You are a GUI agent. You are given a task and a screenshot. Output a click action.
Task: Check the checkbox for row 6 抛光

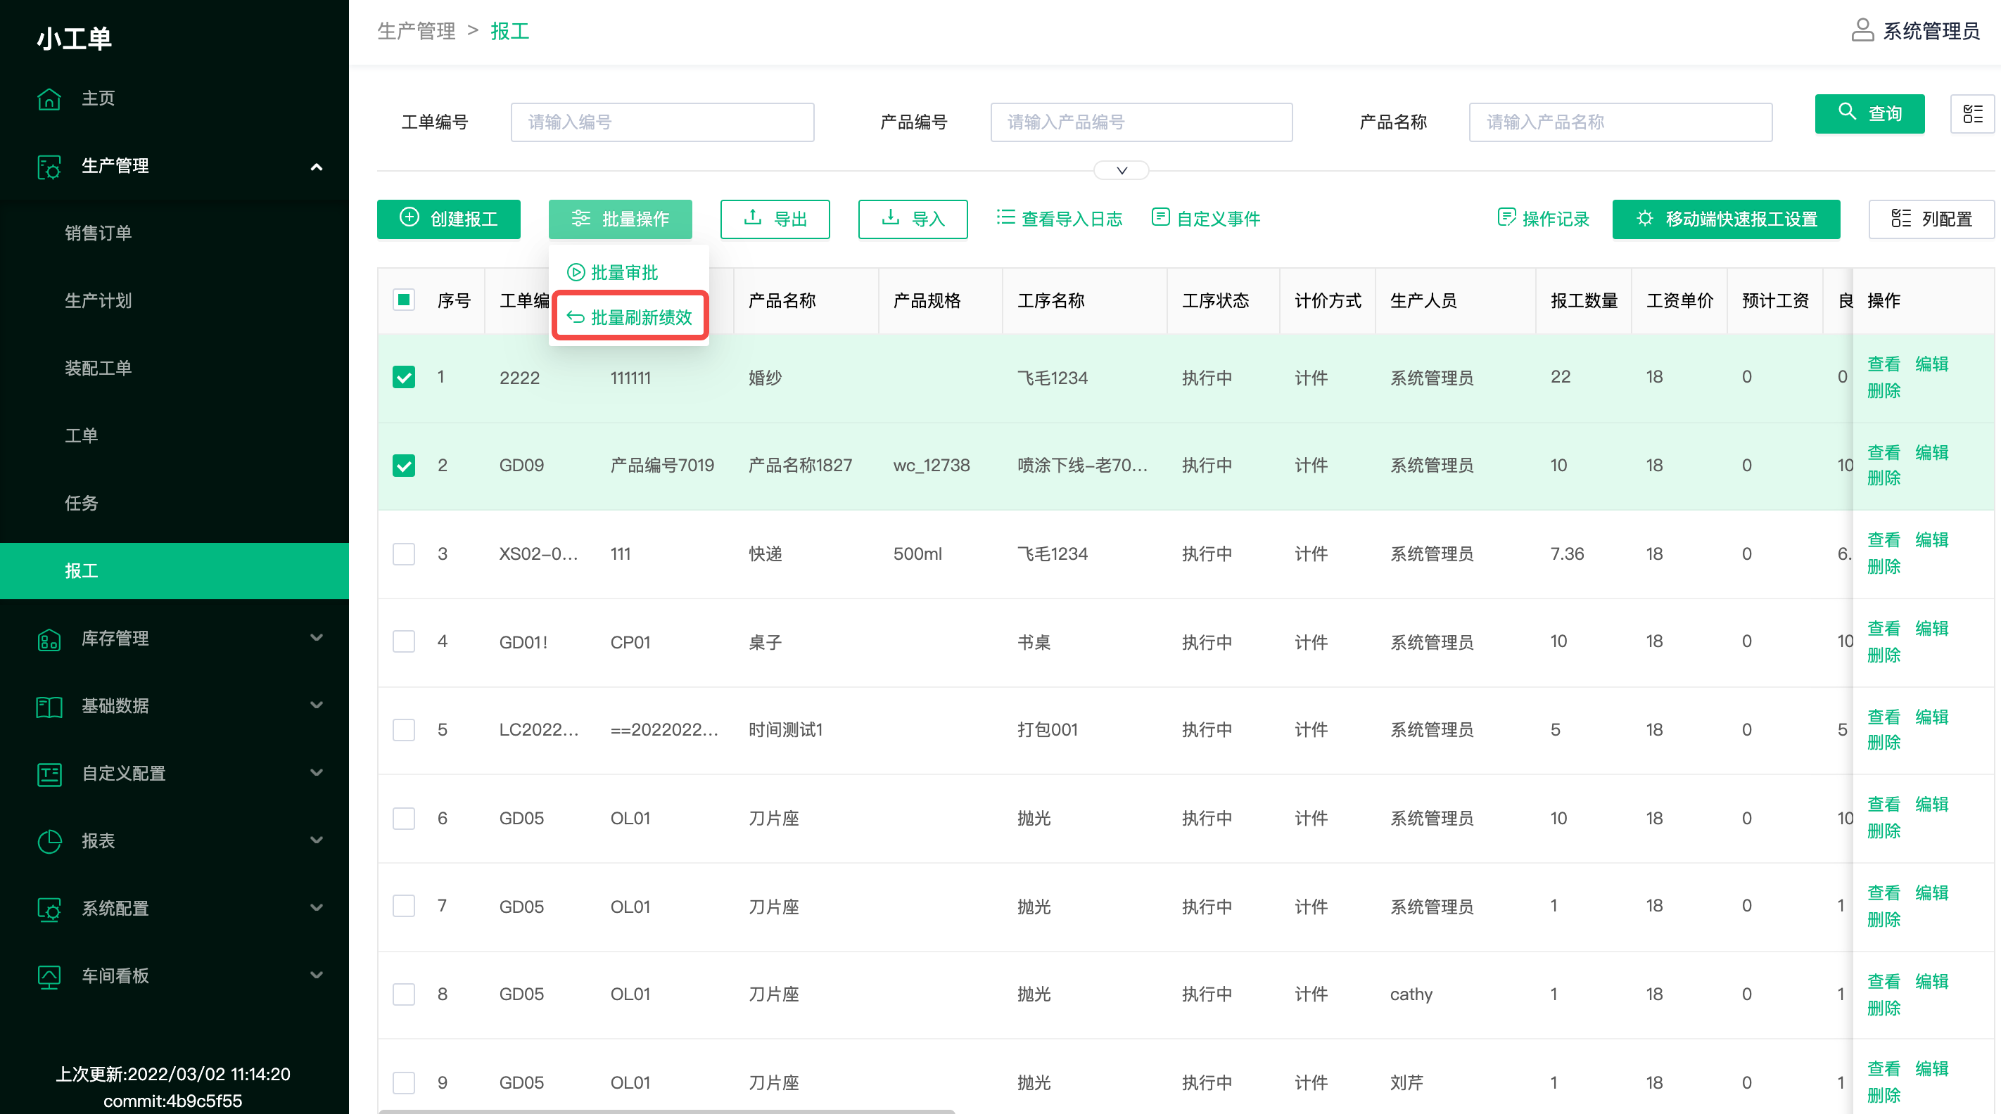click(404, 818)
